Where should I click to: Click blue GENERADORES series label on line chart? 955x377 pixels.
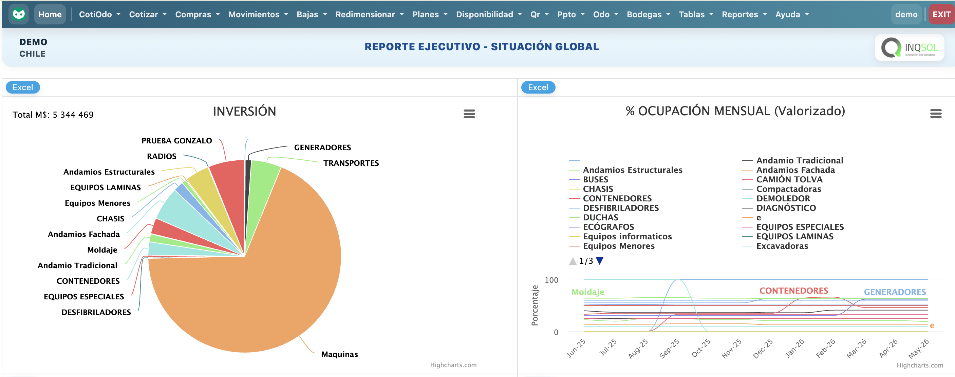tap(895, 292)
